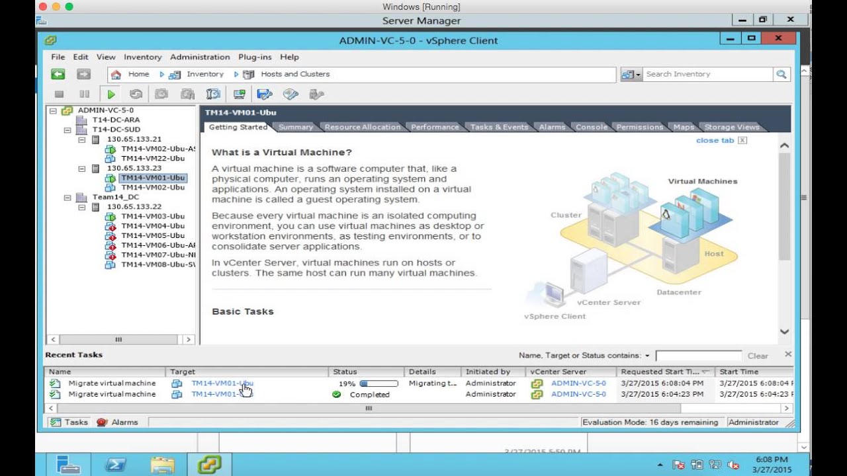Image resolution: width=847 pixels, height=476 pixels.
Task: Click the inventory tree horizontal scrollbar
Action: pyautogui.click(x=120, y=339)
